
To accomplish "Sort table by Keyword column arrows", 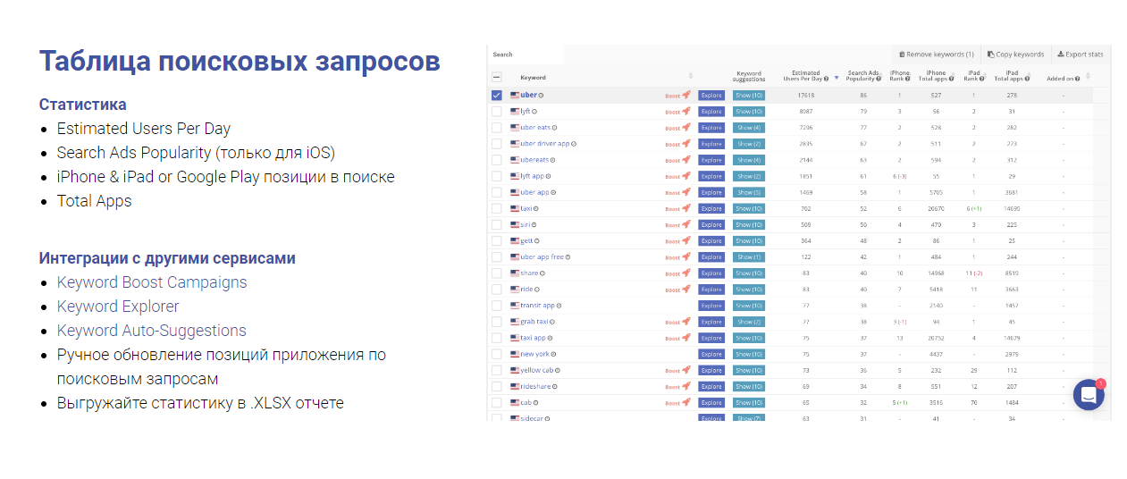I will (690, 76).
